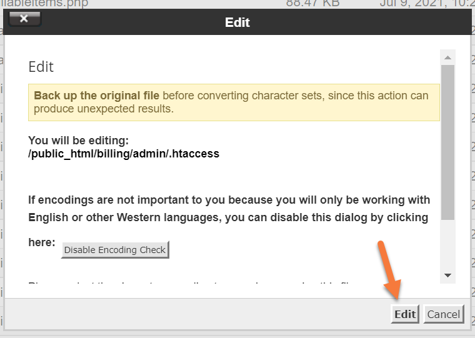Viewport: 475px width, 338px height.
Task: Click the scrollbar up arrow
Action: pyautogui.click(x=447, y=57)
